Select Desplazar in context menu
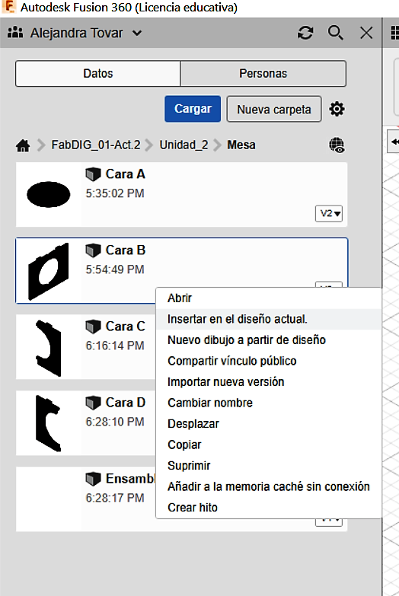The width and height of the screenshot is (399, 596). [x=269, y=424]
